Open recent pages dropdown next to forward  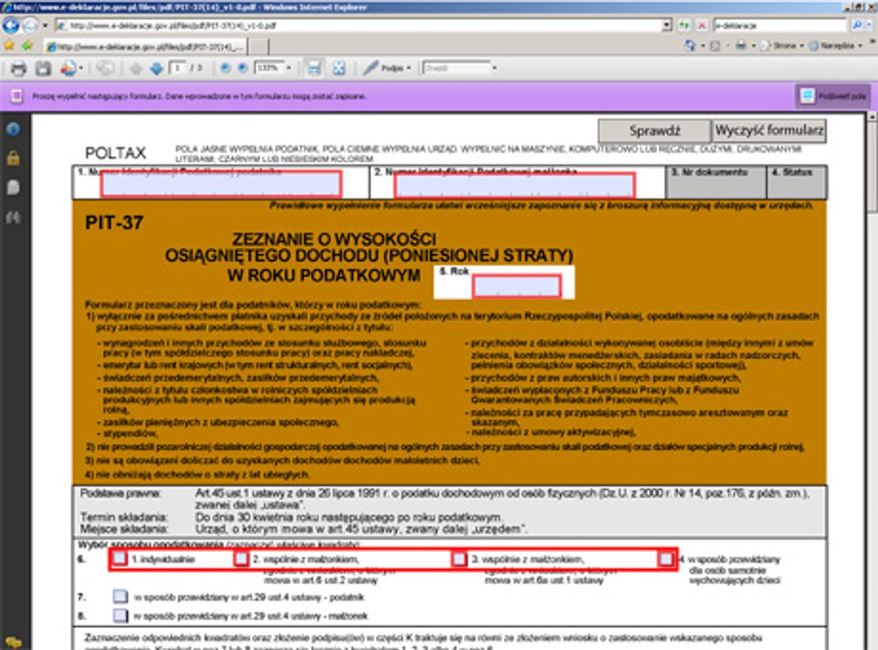pos(45,25)
